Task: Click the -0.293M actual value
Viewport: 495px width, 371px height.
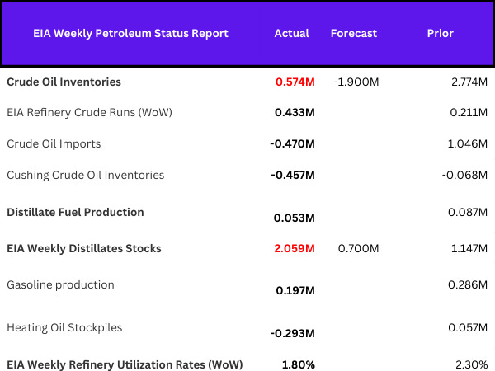Action: [x=293, y=333]
